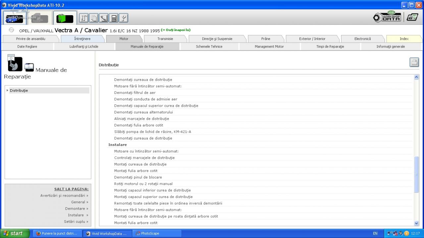Open the Timpi de Reparație sub-tab
Screen dimensions: 424x238
pos(330,47)
